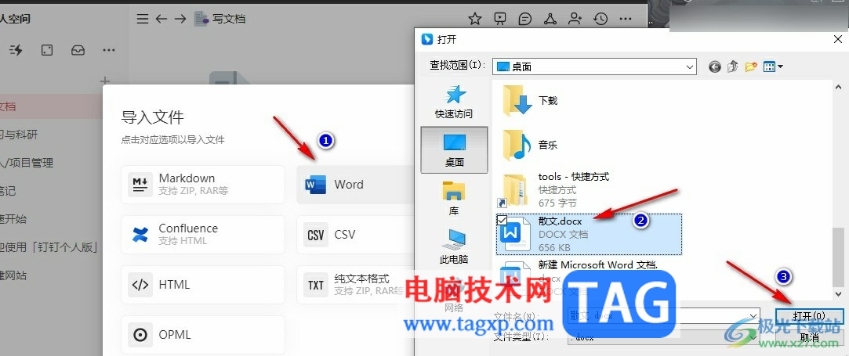Star the document as favorite
Viewport: 849px width, 356px height.
pyautogui.click(x=475, y=19)
